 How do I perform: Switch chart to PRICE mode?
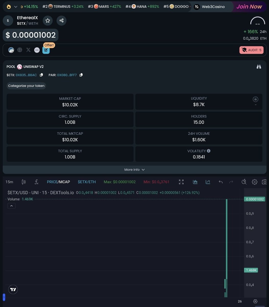(52, 182)
